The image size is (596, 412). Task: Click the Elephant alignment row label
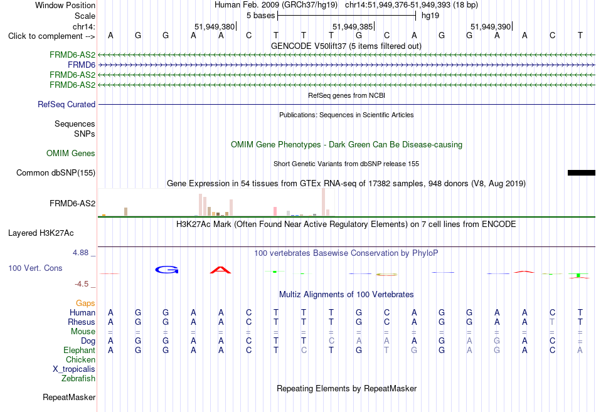(x=80, y=350)
